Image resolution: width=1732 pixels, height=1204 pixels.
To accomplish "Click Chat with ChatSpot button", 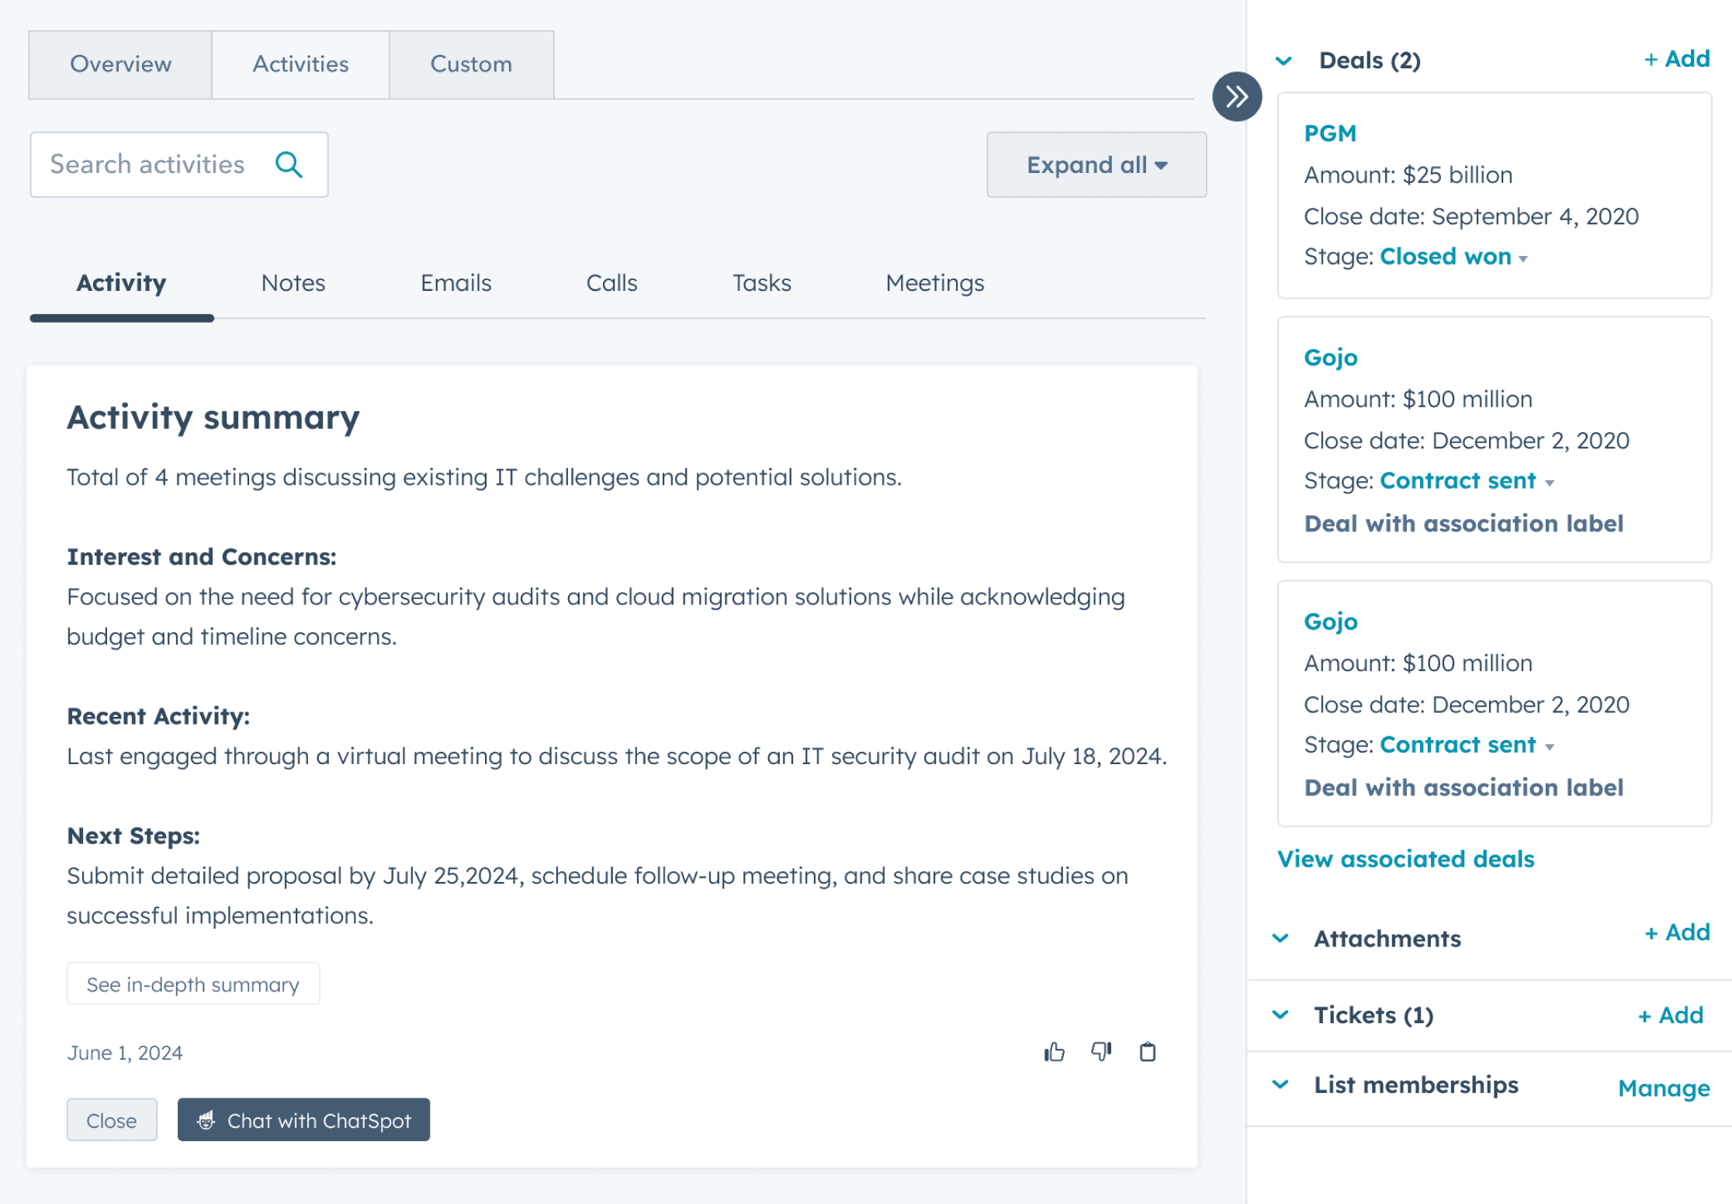I will tap(303, 1120).
